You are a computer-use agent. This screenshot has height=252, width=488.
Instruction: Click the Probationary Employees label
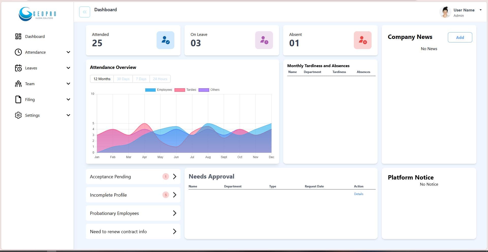114,213
